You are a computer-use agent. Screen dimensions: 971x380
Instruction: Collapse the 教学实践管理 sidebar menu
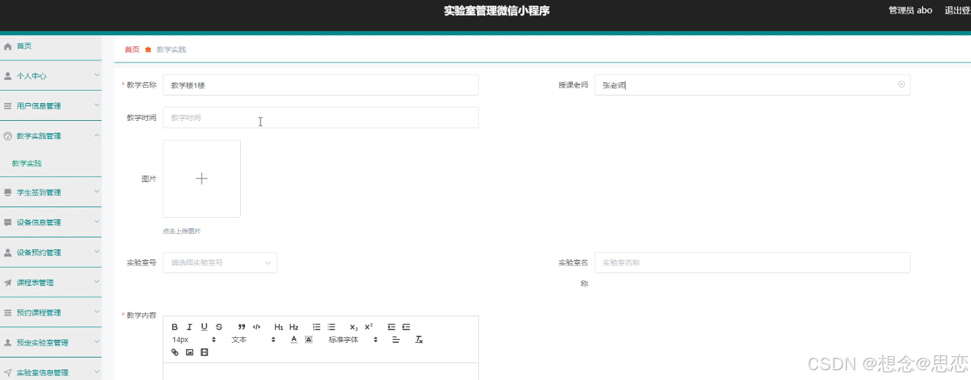click(x=51, y=136)
